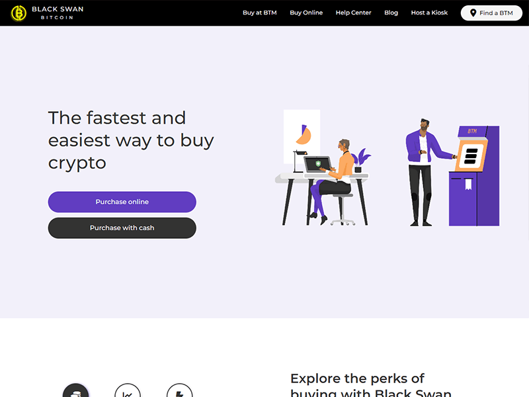Open the Buy at BTM menu item
529x397 pixels.
[259, 13]
